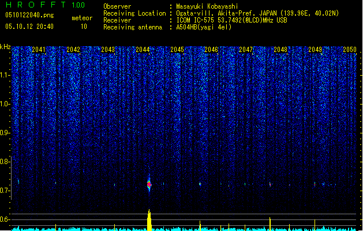The height and width of the screenshot is (231, 363).
Task: Click the 2041 time marker
Action: coord(39,50)
